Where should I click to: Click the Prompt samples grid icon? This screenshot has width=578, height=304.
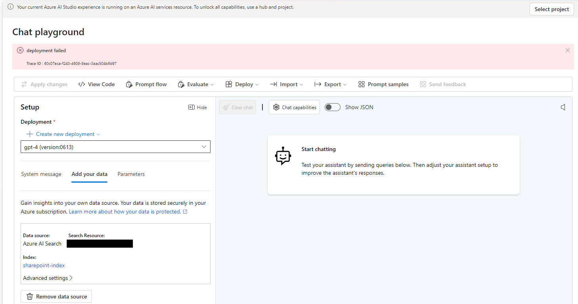(361, 84)
